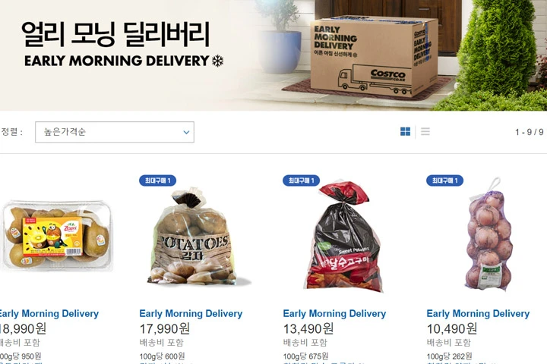Click 최대구매 1 badge on onions
This screenshot has height=364, width=547.
[444, 180]
